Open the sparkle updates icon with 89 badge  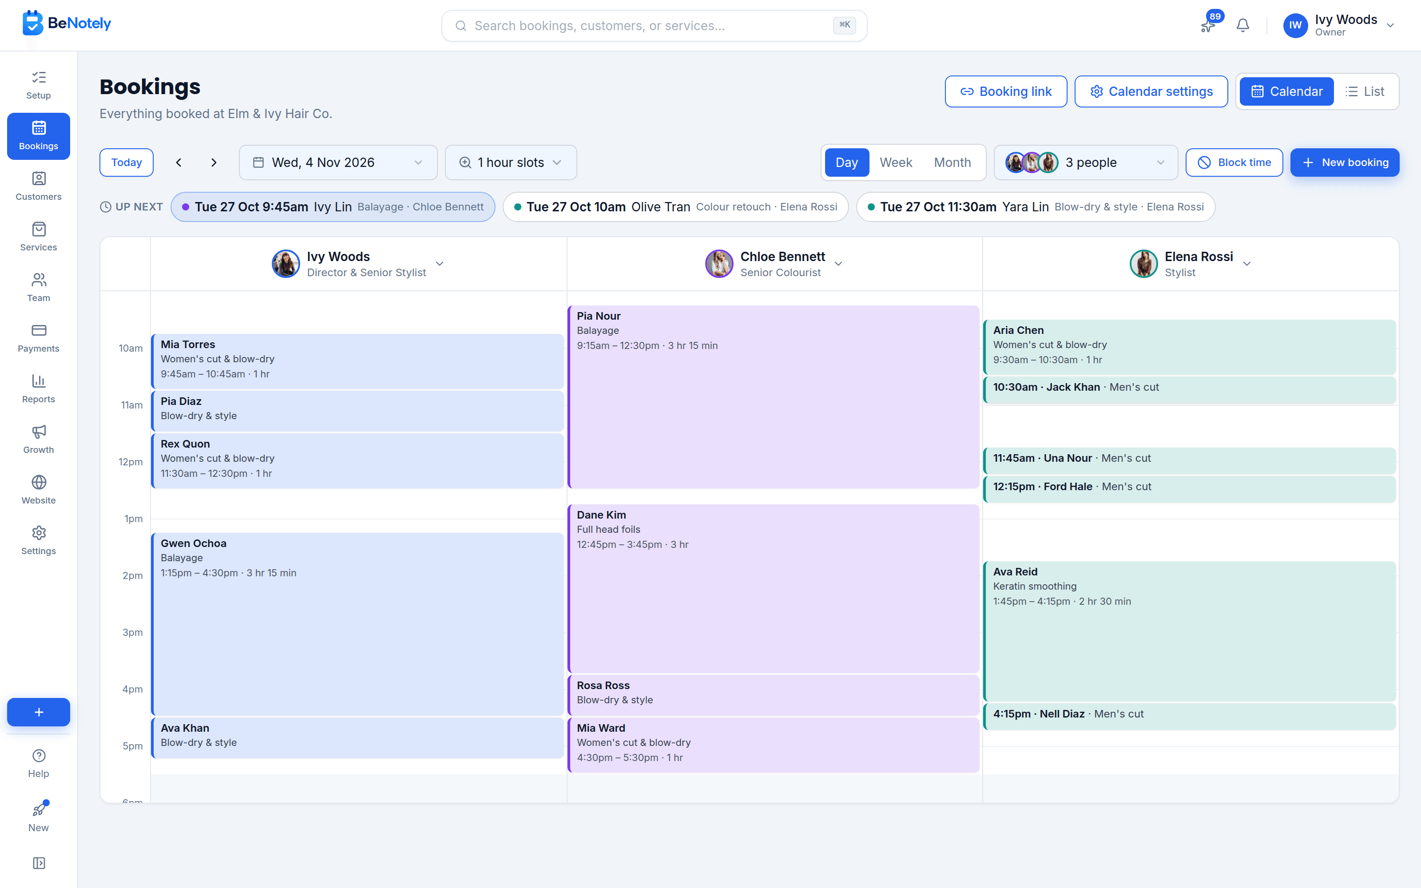point(1208,25)
